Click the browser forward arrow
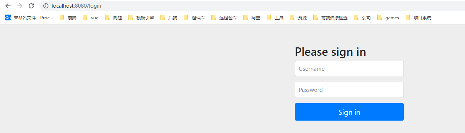Image resolution: width=465 pixels, height=133 pixels. [20, 6]
